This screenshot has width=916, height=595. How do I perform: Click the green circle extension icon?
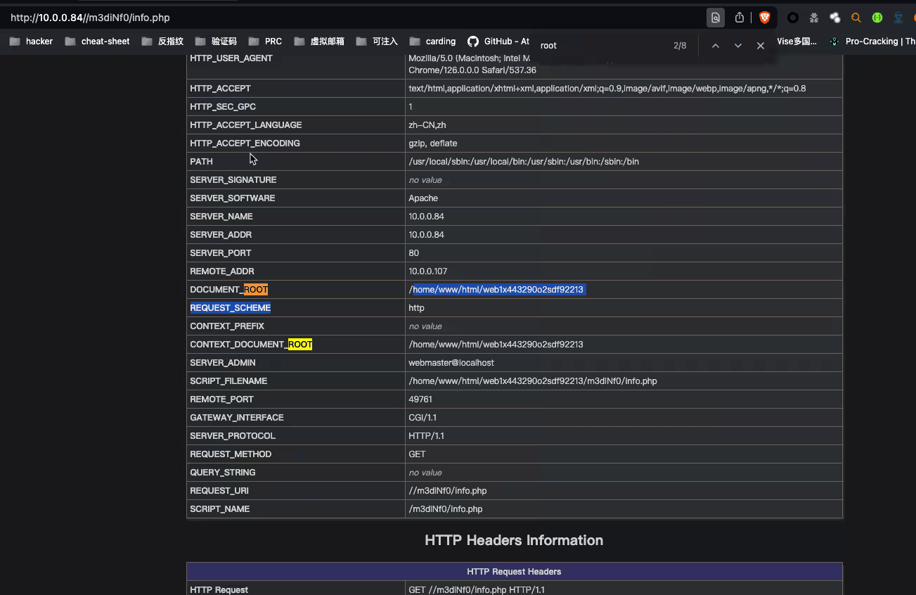pos(877,18)
